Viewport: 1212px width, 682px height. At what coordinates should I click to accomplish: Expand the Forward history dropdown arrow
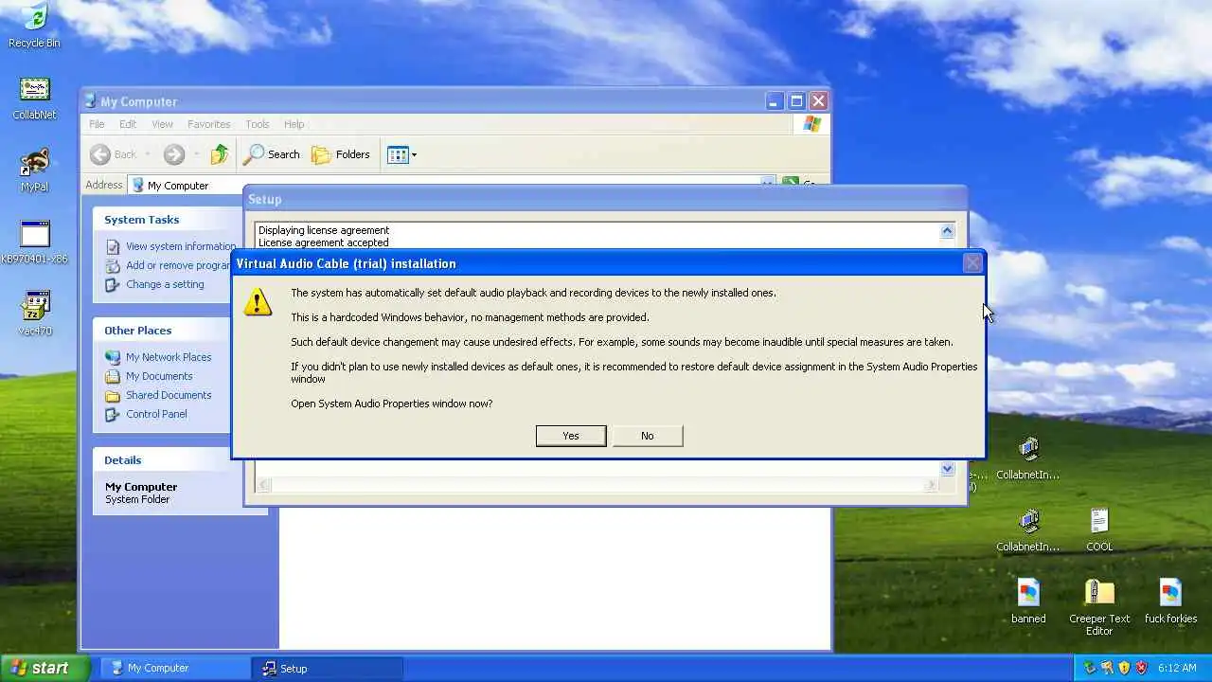(196, 154)
